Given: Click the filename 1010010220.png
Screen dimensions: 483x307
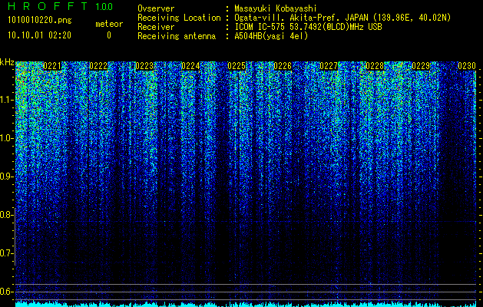Looking at the screenshot, I should pos(40,21).
